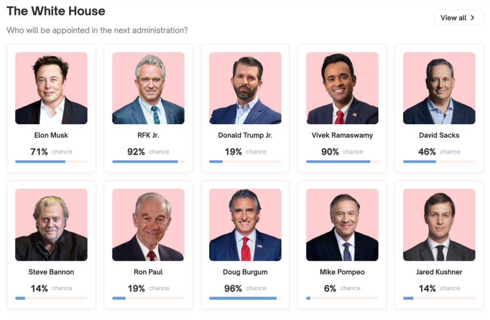Open the portrait above the RFK Jr. label
Image resolution: width=490 pixels, height=320 pixels.
[x=148, y=88]
